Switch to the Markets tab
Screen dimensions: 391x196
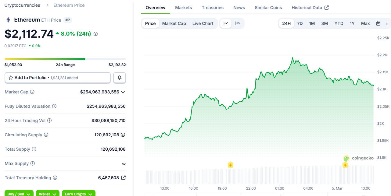click(x=183, y=8)
